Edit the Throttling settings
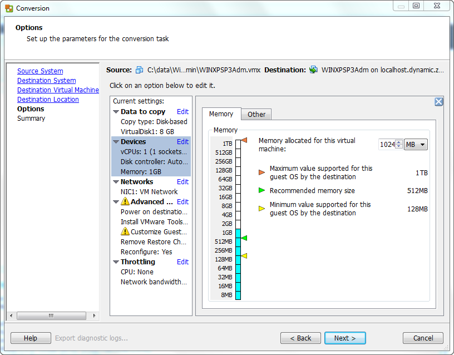The image size is (454, 355). pyautogui.click(x=182, y=262)
